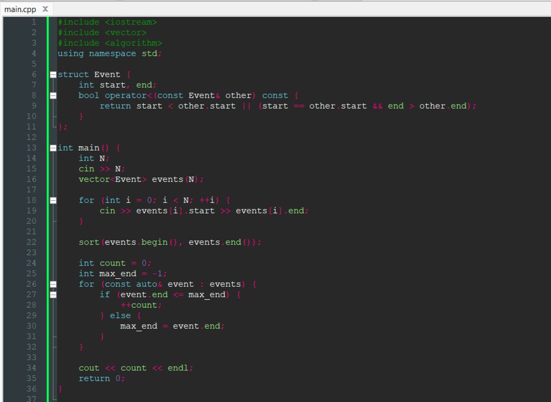
Task: Click the 'operator<' keyword
Action: (128, 96)
